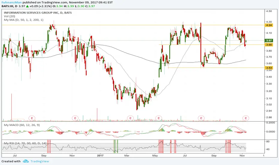Click the leftmost earnings E marker
This screenshot has width=279, height=165.
[32, 118]
